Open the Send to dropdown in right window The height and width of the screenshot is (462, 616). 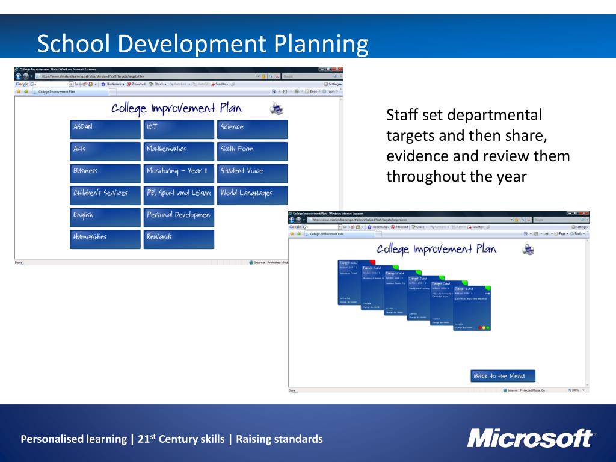click(476, 227)
